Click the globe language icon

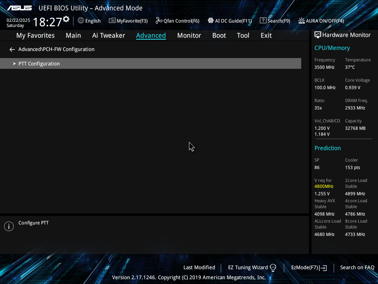81,21
